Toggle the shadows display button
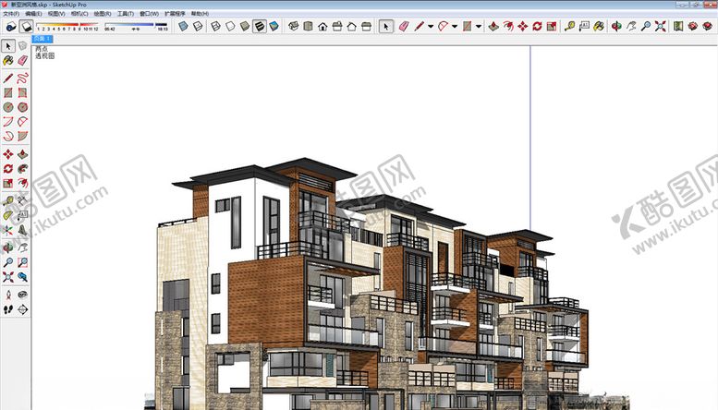 coord(27,27)
